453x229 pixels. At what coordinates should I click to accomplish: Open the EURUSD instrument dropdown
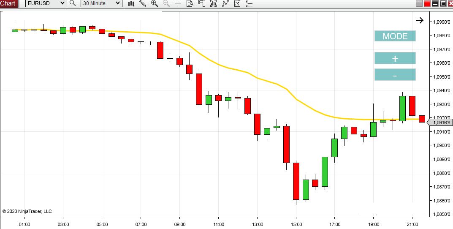[46, 3]
